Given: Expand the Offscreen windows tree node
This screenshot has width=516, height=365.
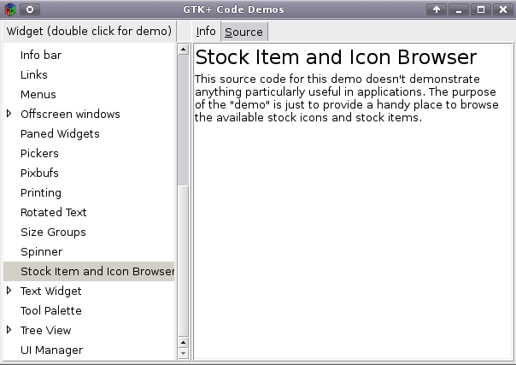Looking at the screenshot, I should tap(9, 114).
